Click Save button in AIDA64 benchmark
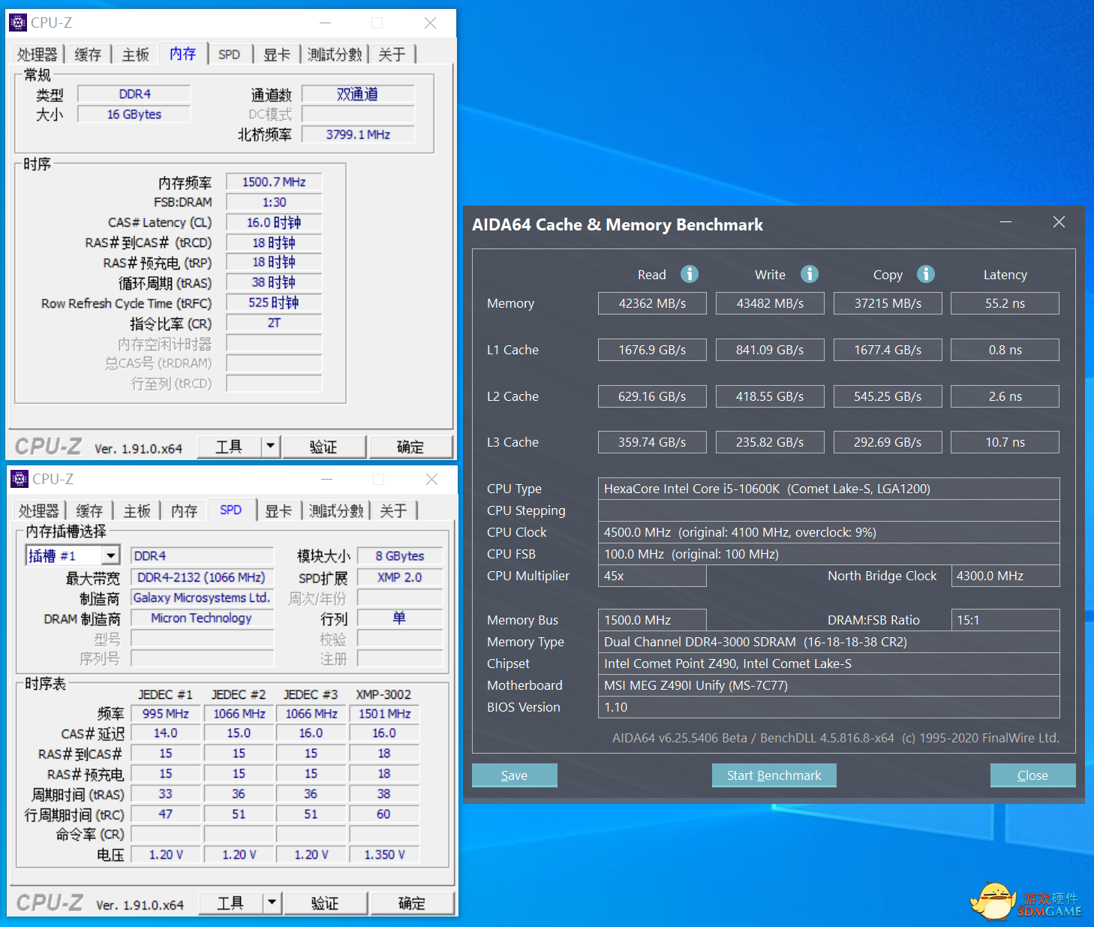This screenshot has width=1094, height=927. pos(515,775)
